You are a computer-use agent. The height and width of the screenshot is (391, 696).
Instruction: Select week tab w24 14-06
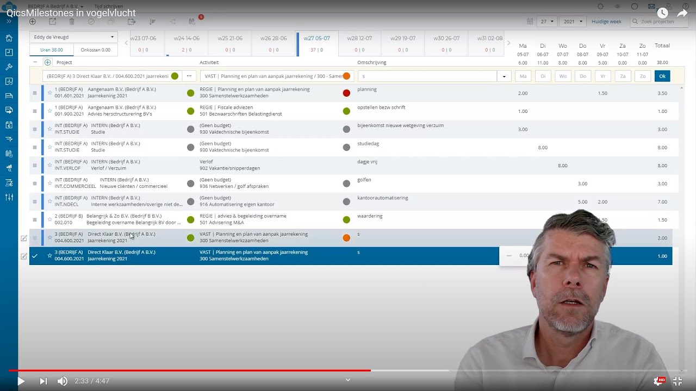point(187,43)
